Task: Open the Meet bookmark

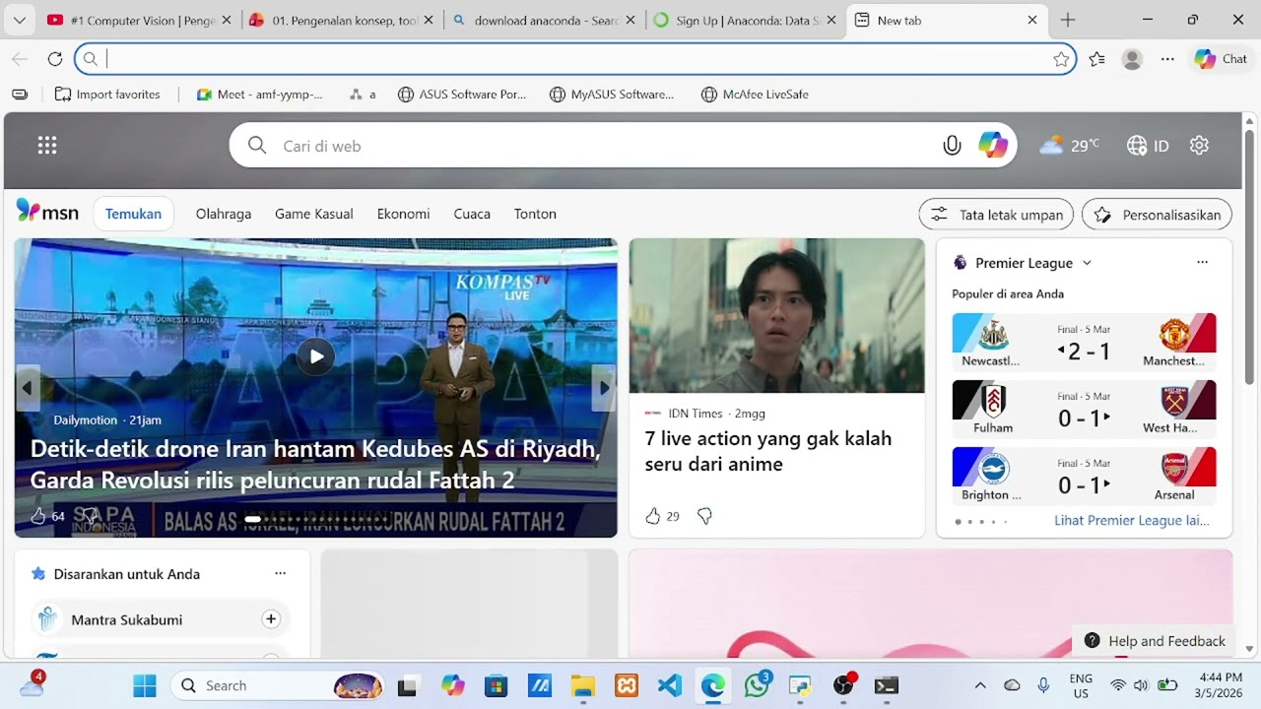Action: coord(260,95)
